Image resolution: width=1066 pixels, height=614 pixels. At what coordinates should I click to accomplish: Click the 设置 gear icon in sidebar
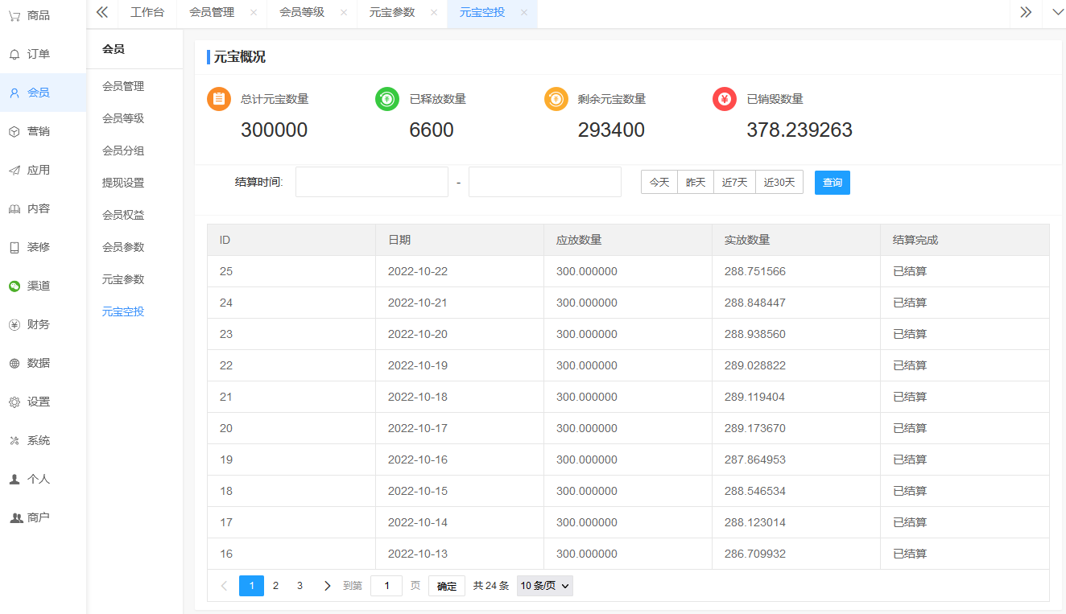click(14, 402)
